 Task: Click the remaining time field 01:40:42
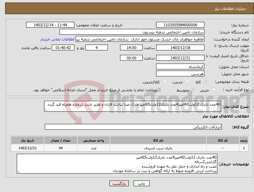(x=63, y=48)
